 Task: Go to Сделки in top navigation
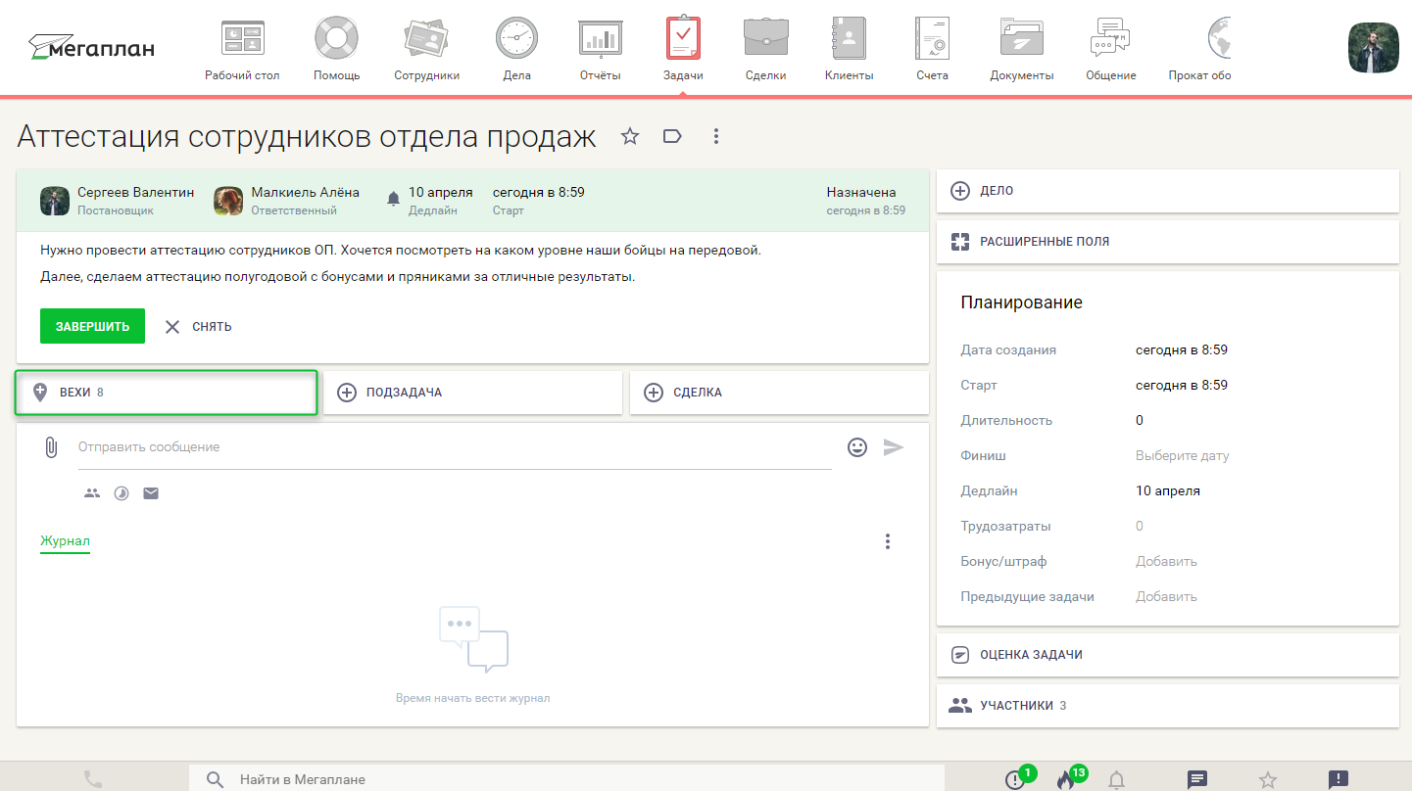(x=765, y=49)
